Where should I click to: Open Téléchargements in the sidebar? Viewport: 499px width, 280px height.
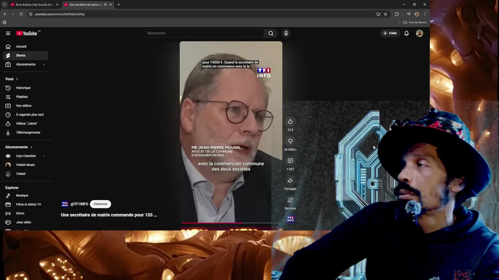pyautogui.click(x=25, y=133)
